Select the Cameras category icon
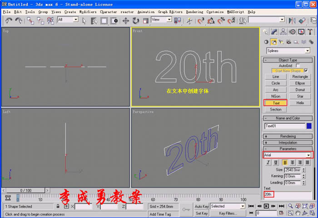The image size is (318, 218). tap(288, 42)
